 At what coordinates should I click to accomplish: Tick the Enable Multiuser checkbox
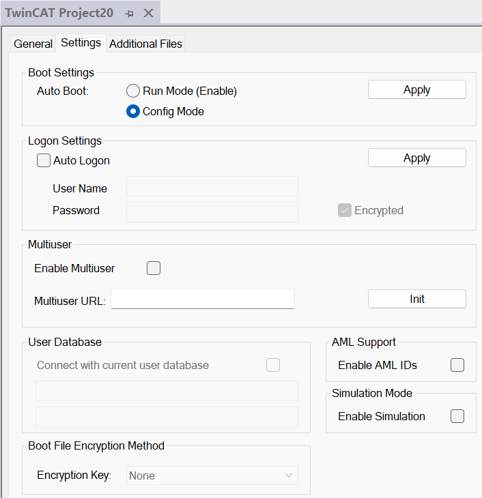[x=154, y=268]
